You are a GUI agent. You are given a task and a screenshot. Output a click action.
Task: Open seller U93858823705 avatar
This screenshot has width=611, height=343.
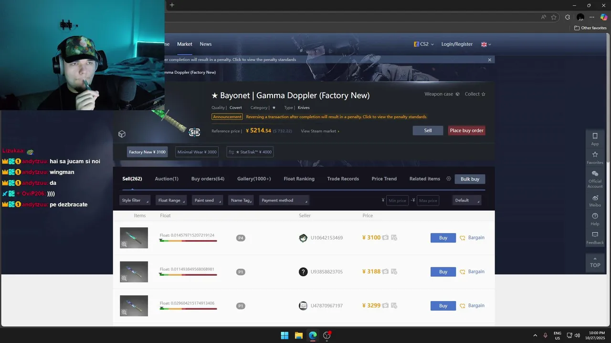(303, 272)
